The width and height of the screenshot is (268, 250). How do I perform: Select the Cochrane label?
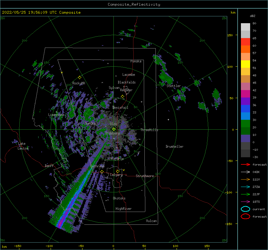pos(97,166)
